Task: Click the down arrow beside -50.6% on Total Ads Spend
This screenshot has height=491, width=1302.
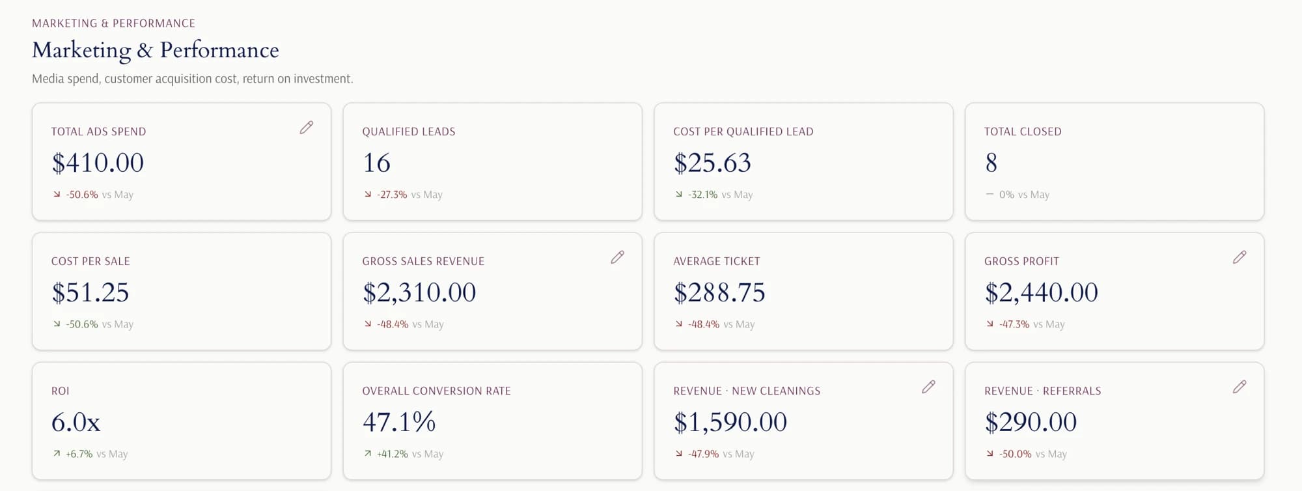Action: (57, 194)
